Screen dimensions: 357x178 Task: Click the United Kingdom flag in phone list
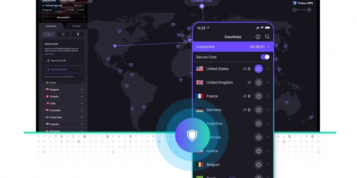[199, 83]
